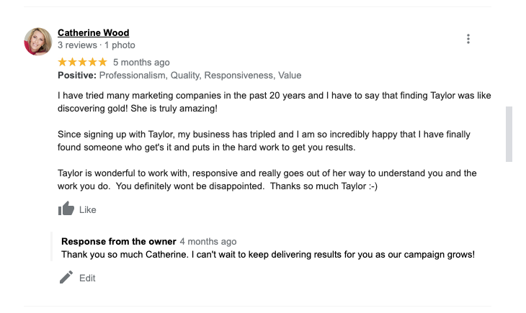
Task: Open the Catherine Wood reviewer name link
Action: tap(93, 33)
